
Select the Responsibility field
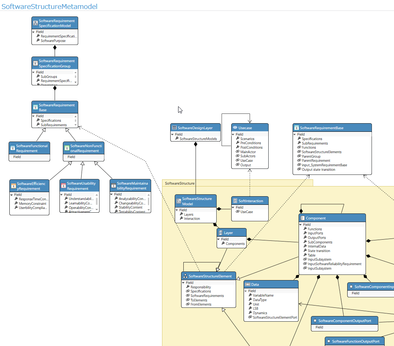(201, 287)
